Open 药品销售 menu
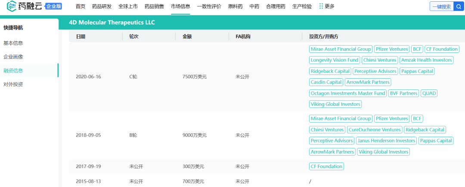 (154, 6)
